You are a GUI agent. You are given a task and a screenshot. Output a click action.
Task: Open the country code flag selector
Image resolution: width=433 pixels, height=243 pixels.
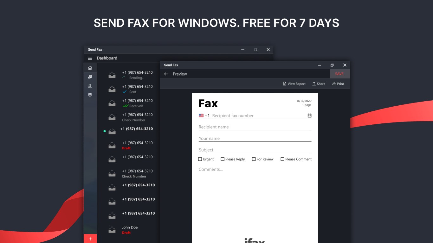pos(201,115)
